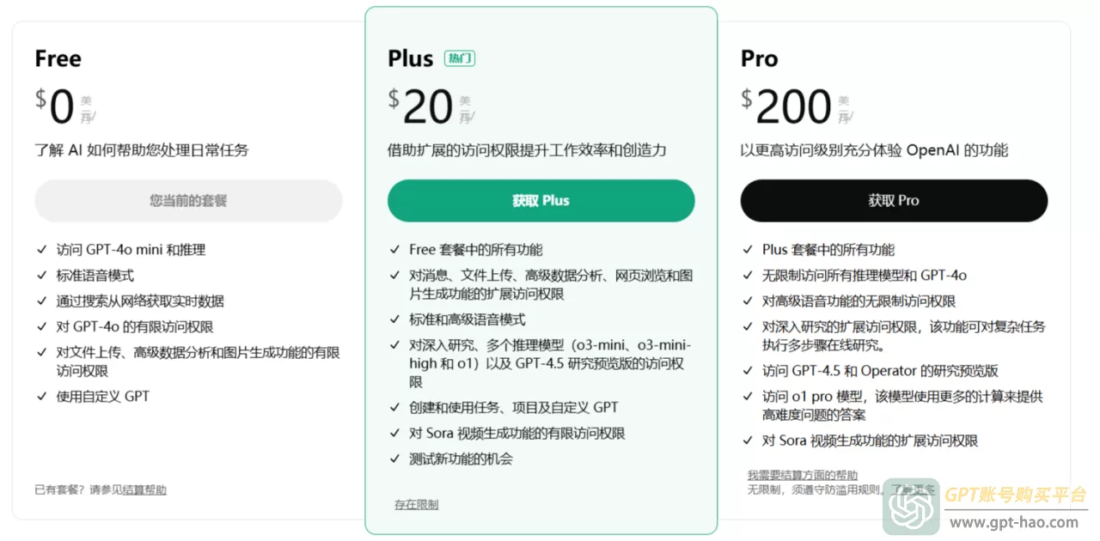Click checkmark beside Free 套餐中的所有功能

(x=394, y=250)
